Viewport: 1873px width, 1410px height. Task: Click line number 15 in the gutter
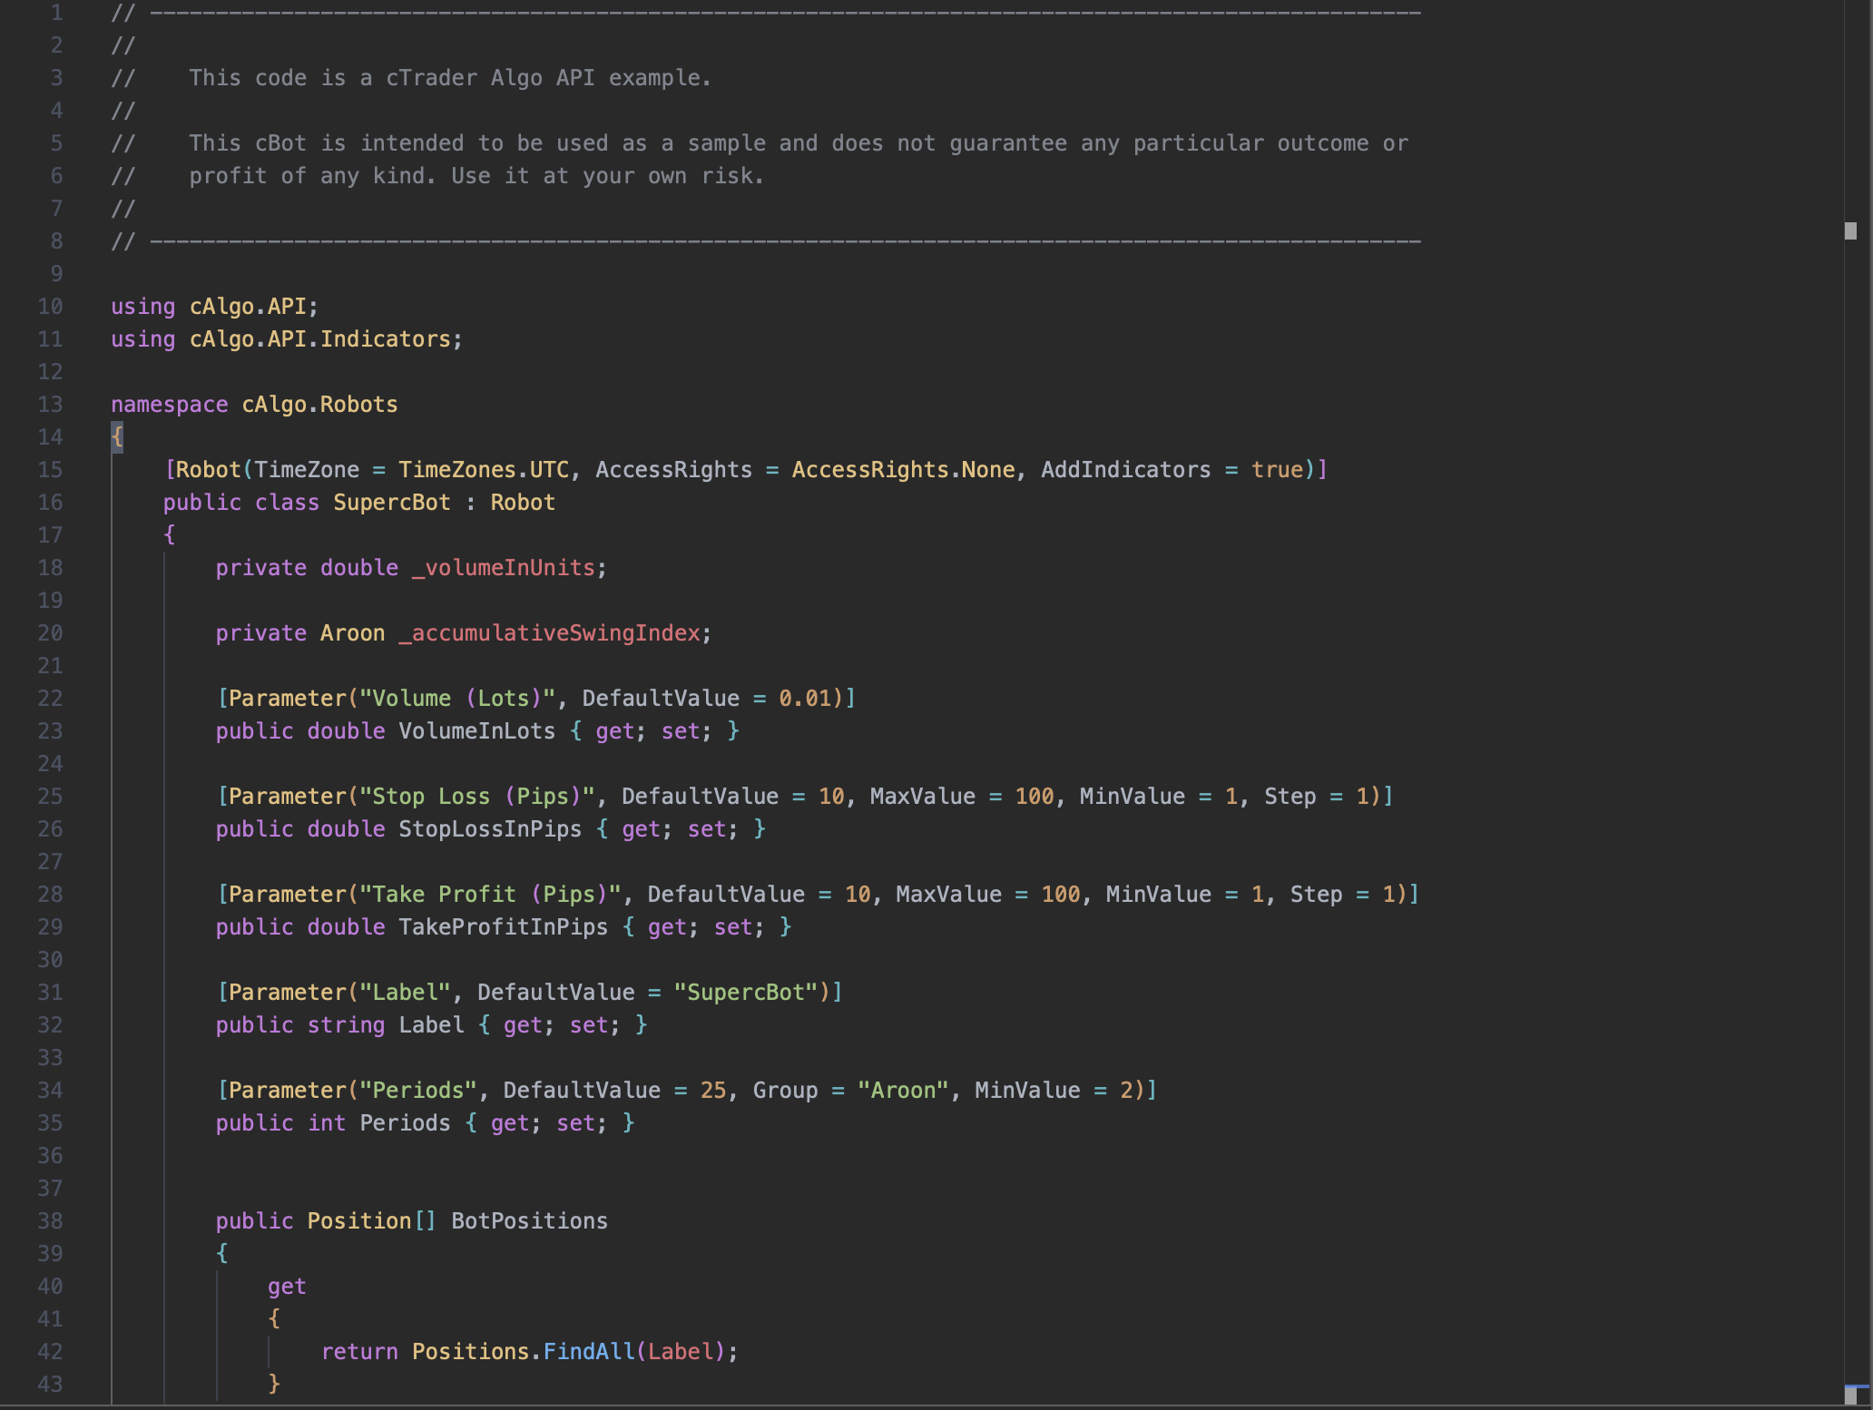click(50, 470)
